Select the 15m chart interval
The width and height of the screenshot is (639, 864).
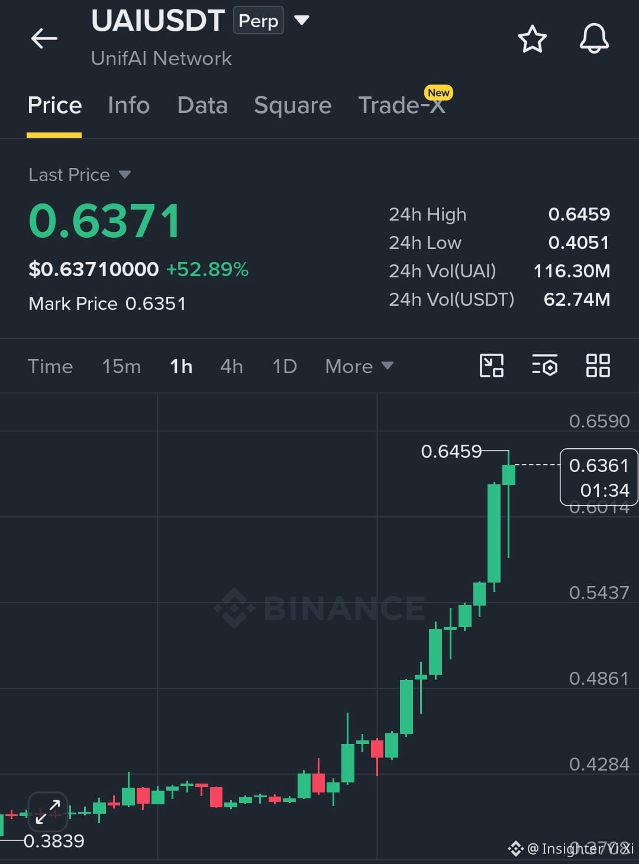(121, 367)
